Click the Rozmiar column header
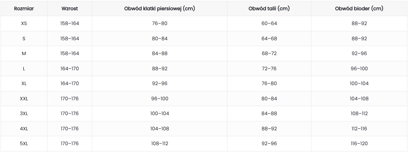 tap(24, 9)
